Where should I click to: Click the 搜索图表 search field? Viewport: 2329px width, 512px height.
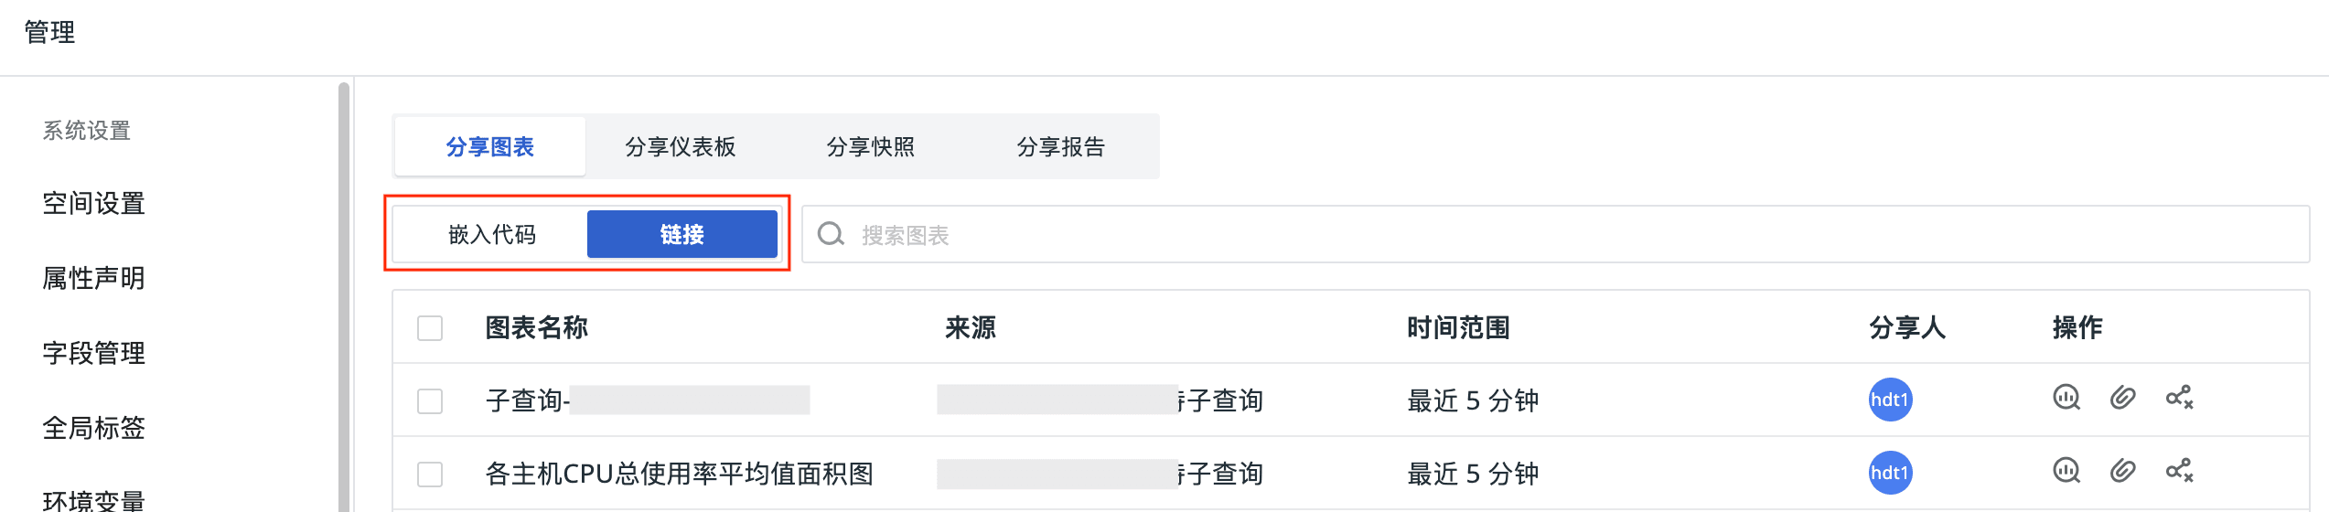tap(1555, 235)
